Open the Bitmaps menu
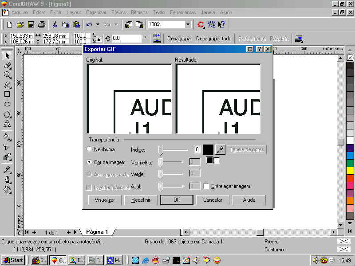355x266 pixels. [x=139, y=12]
